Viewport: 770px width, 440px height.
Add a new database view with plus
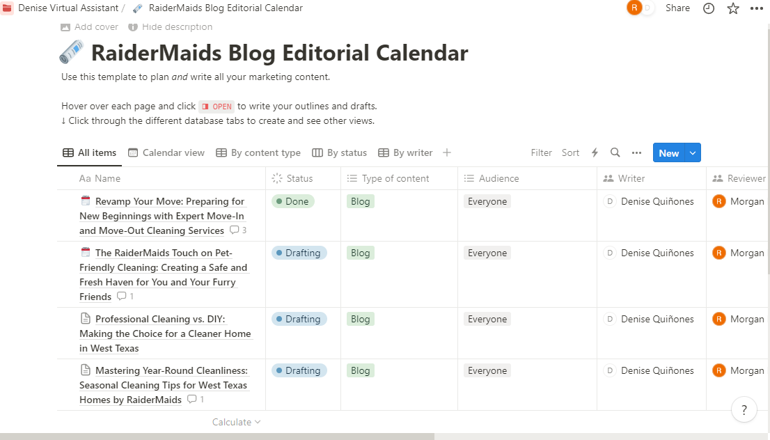pyautogui.click(x=447, y=152)
